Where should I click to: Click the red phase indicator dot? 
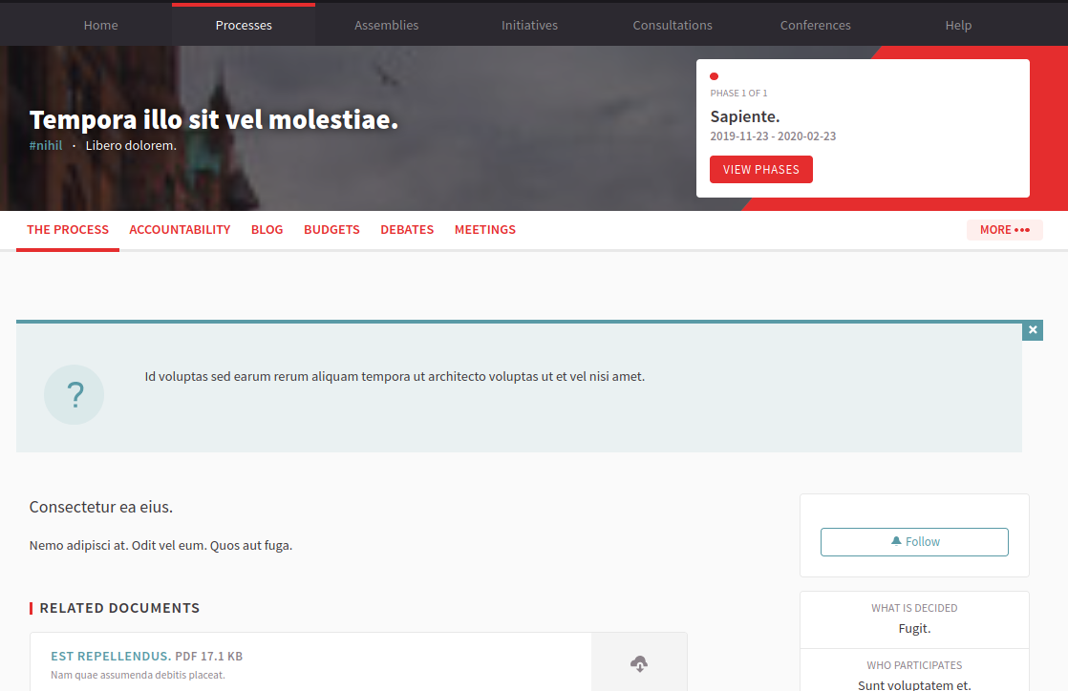coord(714,76)
